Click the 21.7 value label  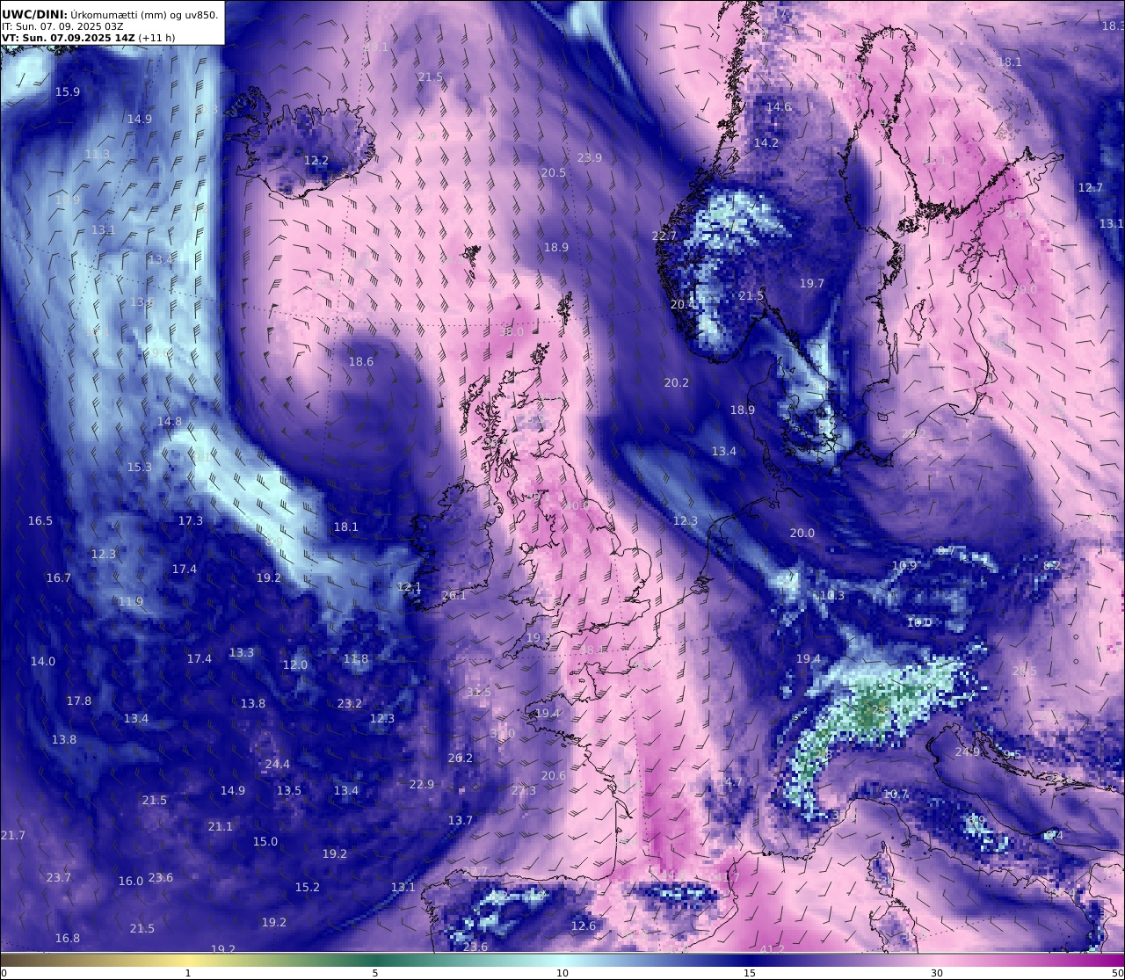point(13,835)
